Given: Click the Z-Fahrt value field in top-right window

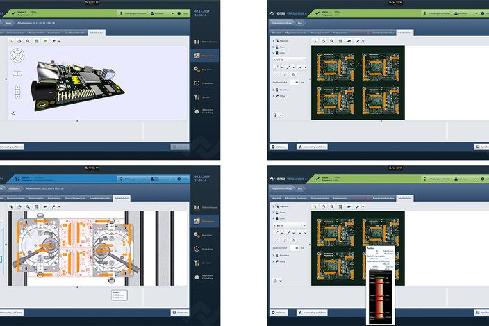Looking at the screenshot, I should (x=295, y=82).
